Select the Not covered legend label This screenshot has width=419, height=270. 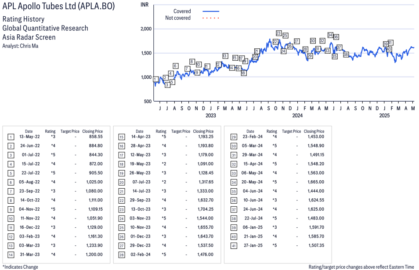pyautogui.click(x=178, y=18)
